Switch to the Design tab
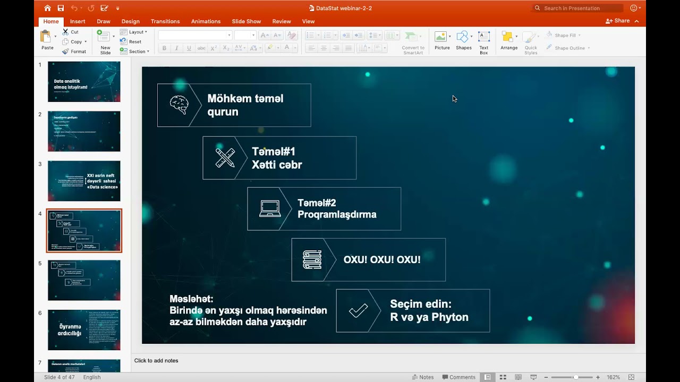 pos(131,21)
